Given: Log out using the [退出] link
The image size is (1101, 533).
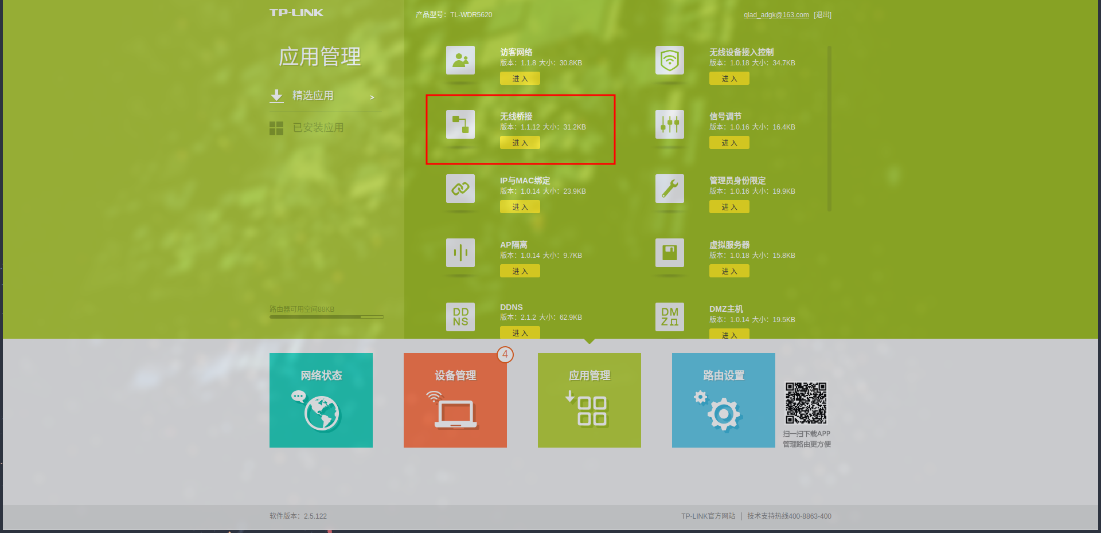Looking at the screenshot, I should pyautogui.click(x=822, y=15).
